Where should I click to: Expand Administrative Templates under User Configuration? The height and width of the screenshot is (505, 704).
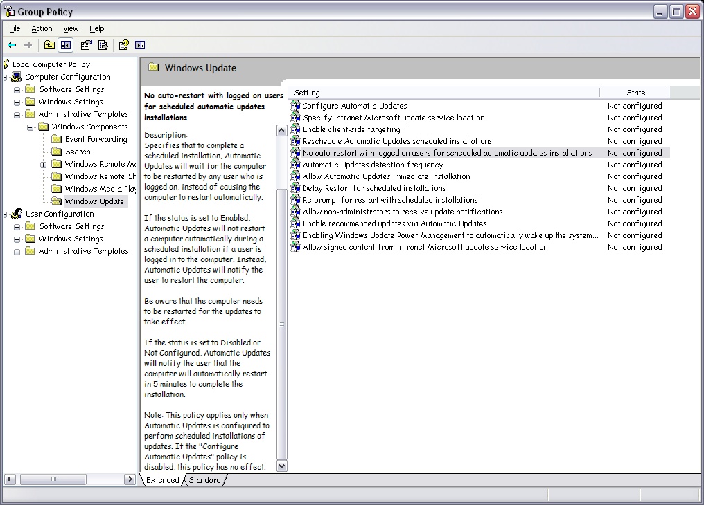(x=17, y=252)
